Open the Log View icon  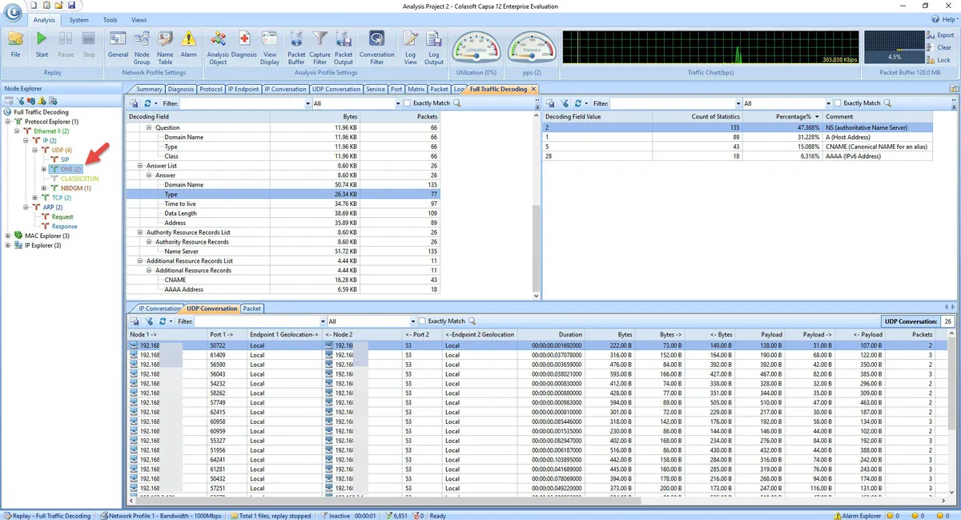point(410,43)
